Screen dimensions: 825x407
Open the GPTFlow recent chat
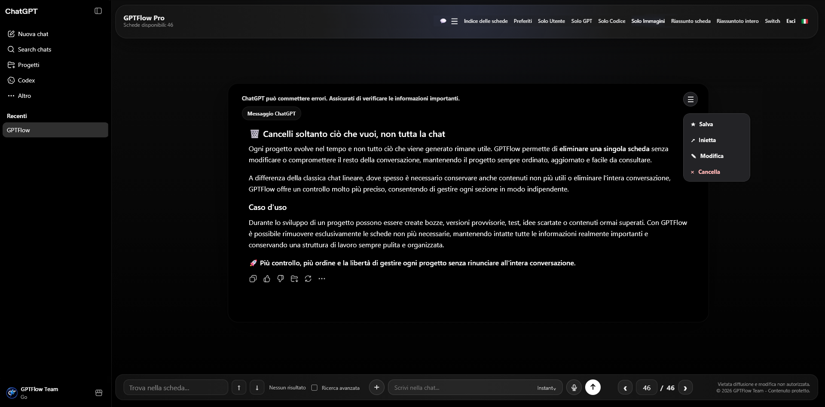pyautogui.click(x=55, y=130)
